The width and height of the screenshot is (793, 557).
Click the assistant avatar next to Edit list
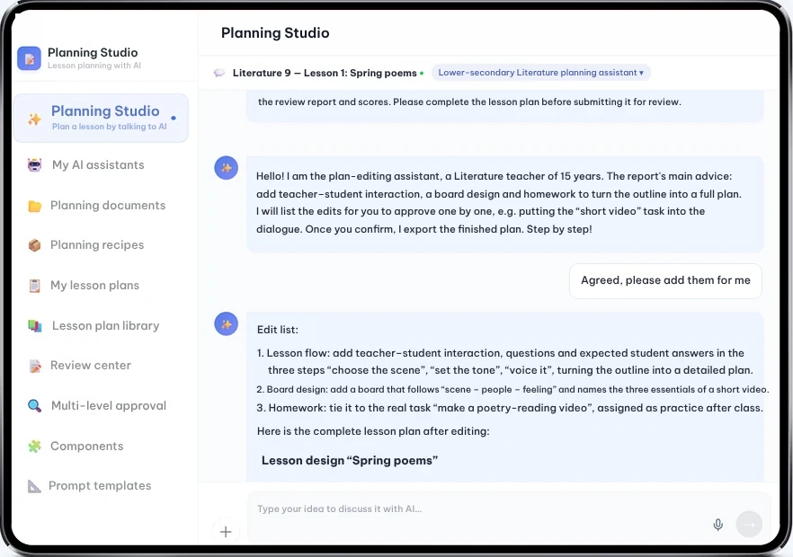[226, 324]
